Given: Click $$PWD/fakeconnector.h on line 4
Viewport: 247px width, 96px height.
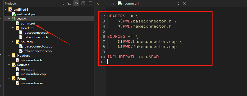Looking at the screenshot, I should [145, 26].
